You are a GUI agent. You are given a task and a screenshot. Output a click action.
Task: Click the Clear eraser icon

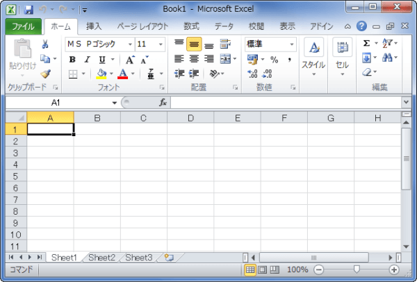(x=367, y=72)
